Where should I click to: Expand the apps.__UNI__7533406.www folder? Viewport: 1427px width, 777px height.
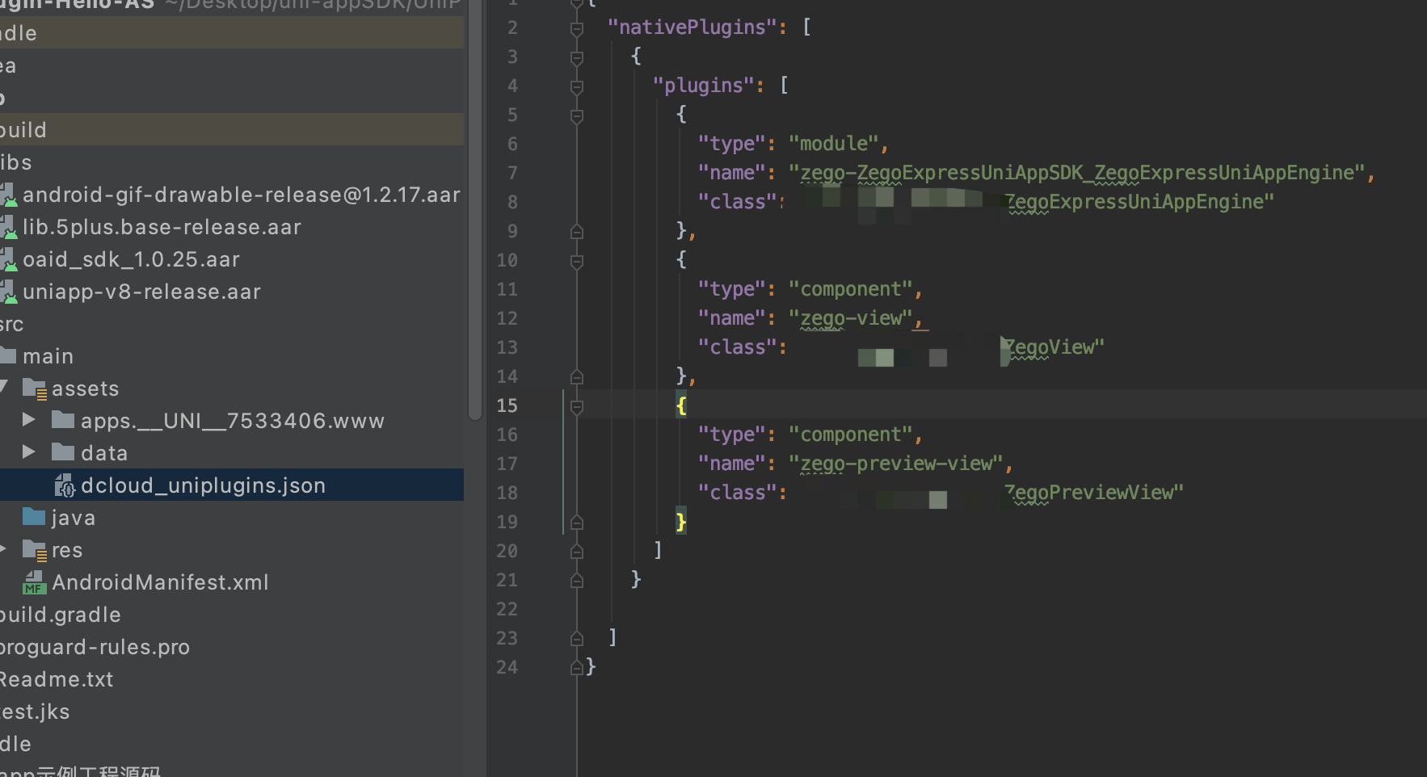[x=28, y=419]
